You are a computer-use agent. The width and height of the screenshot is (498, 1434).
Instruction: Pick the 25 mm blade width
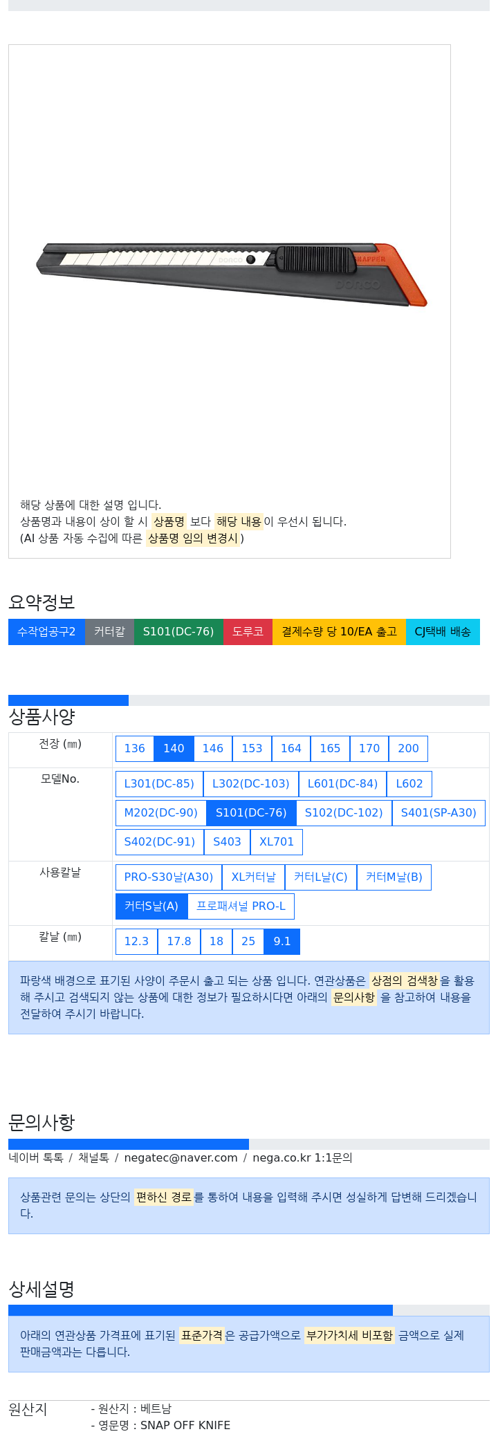[x=248, y=942]
